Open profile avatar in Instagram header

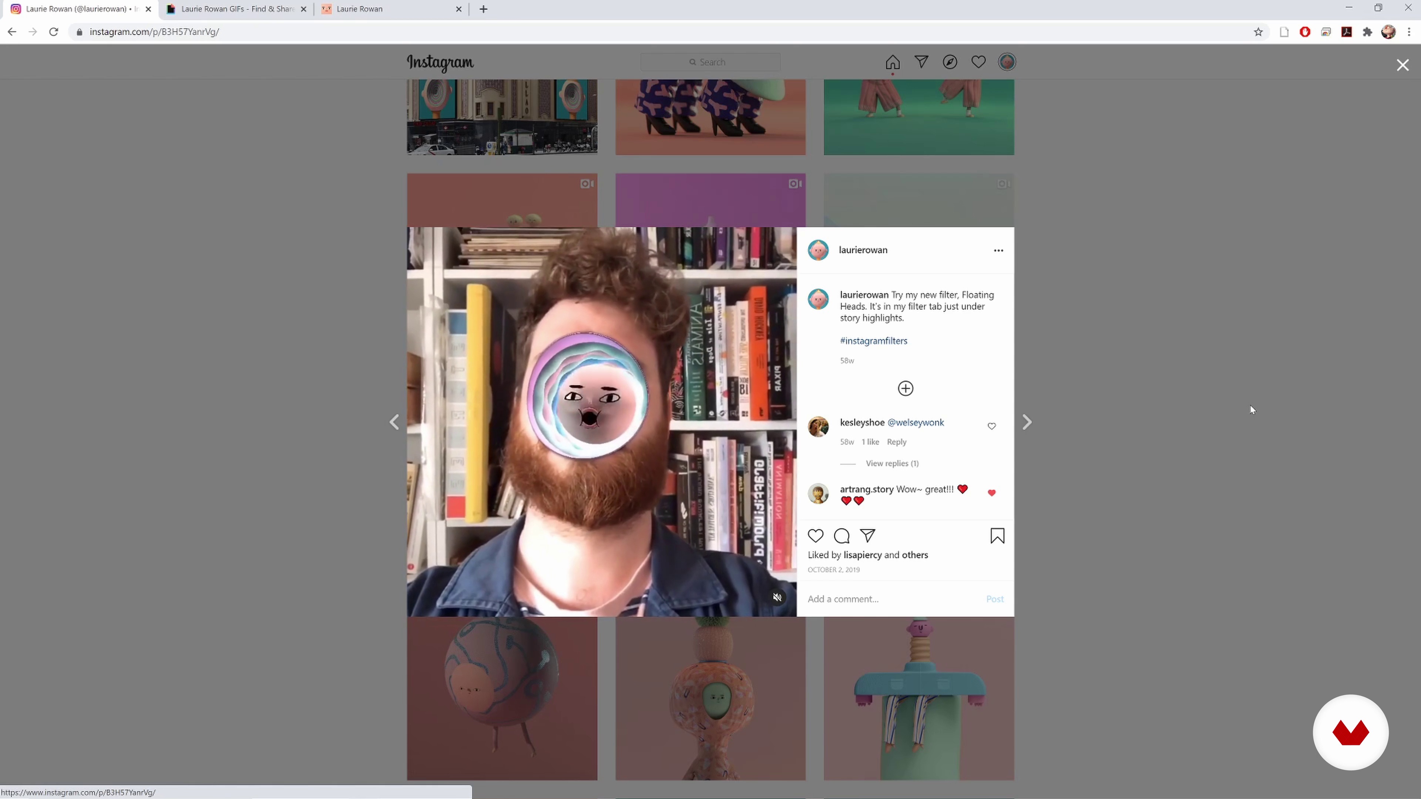click(x=1007, y=62)
